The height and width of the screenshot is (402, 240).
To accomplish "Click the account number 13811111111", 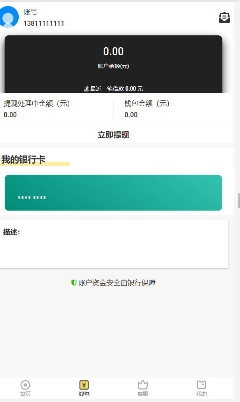I will [x=44, y=23].
